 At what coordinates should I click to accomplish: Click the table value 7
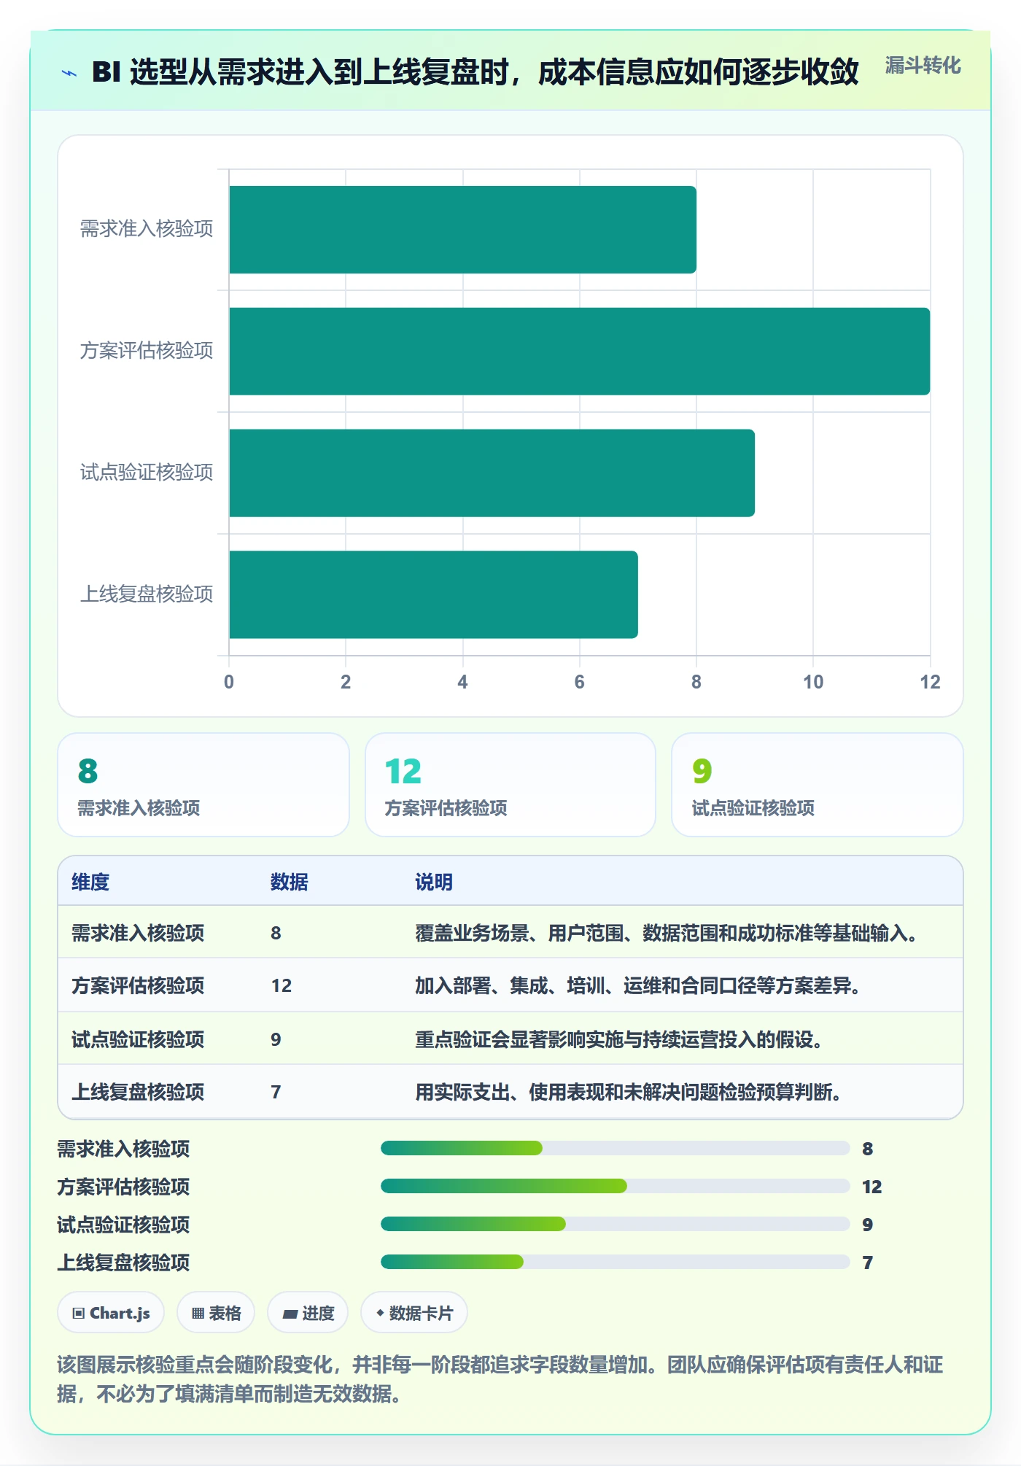[276, 1092]
